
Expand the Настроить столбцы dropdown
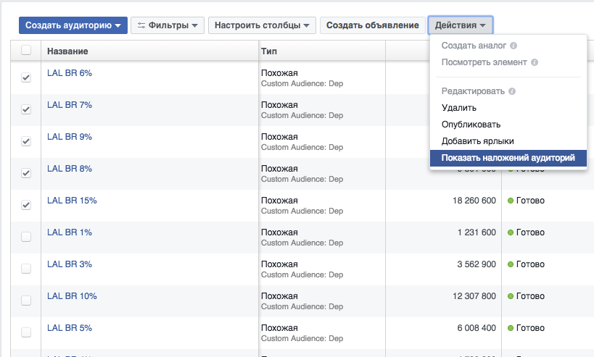pos(262,25)
